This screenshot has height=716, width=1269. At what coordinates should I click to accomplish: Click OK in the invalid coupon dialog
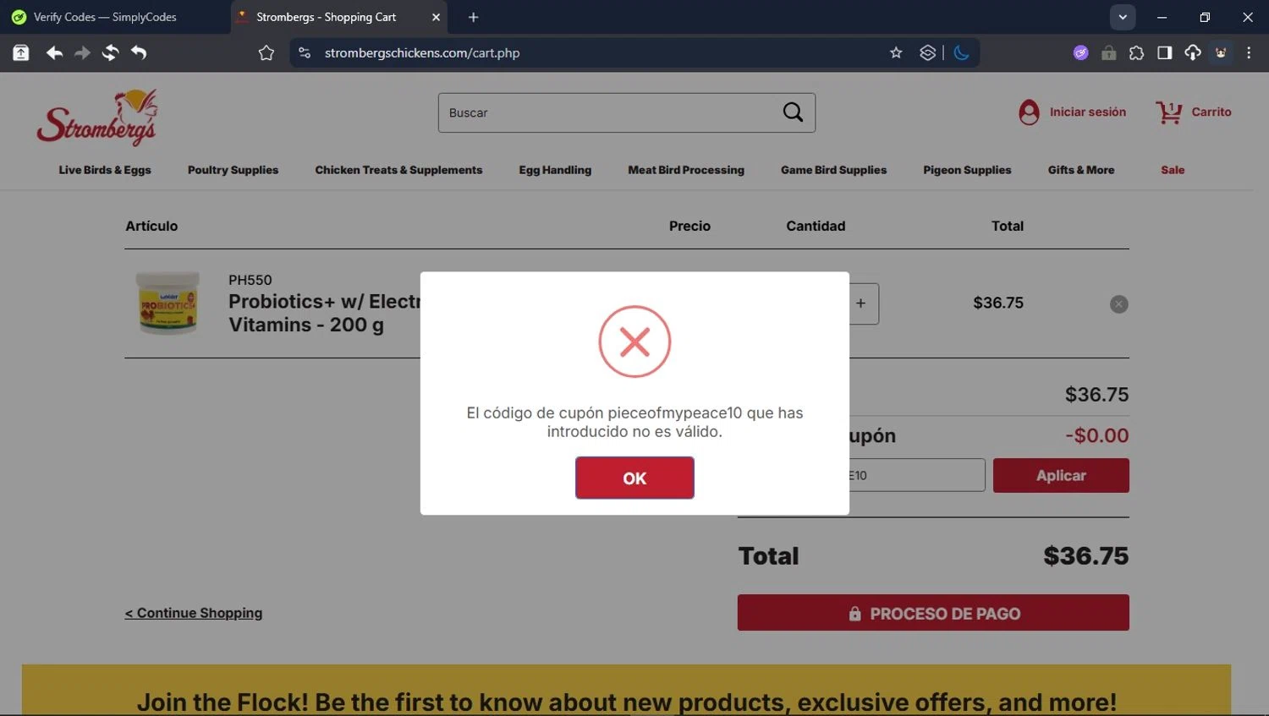tap(634, 478)
